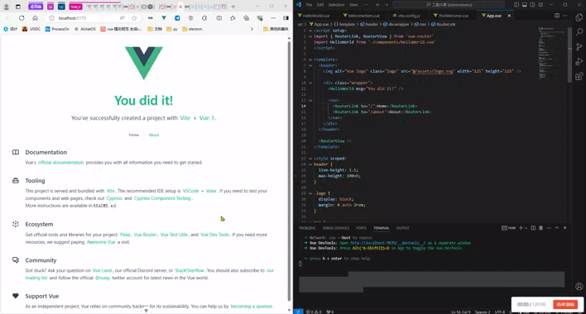Open browser collections icon
This screenshot has height=314, width=586.
[x=246, y=18]
